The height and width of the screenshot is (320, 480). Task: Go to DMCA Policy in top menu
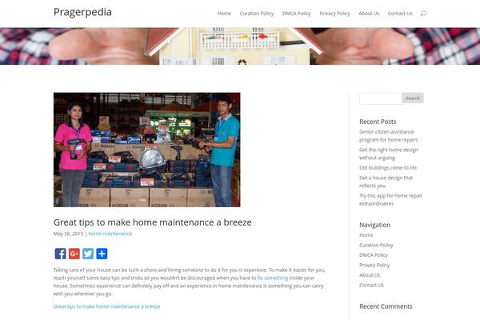pos(296,14)
